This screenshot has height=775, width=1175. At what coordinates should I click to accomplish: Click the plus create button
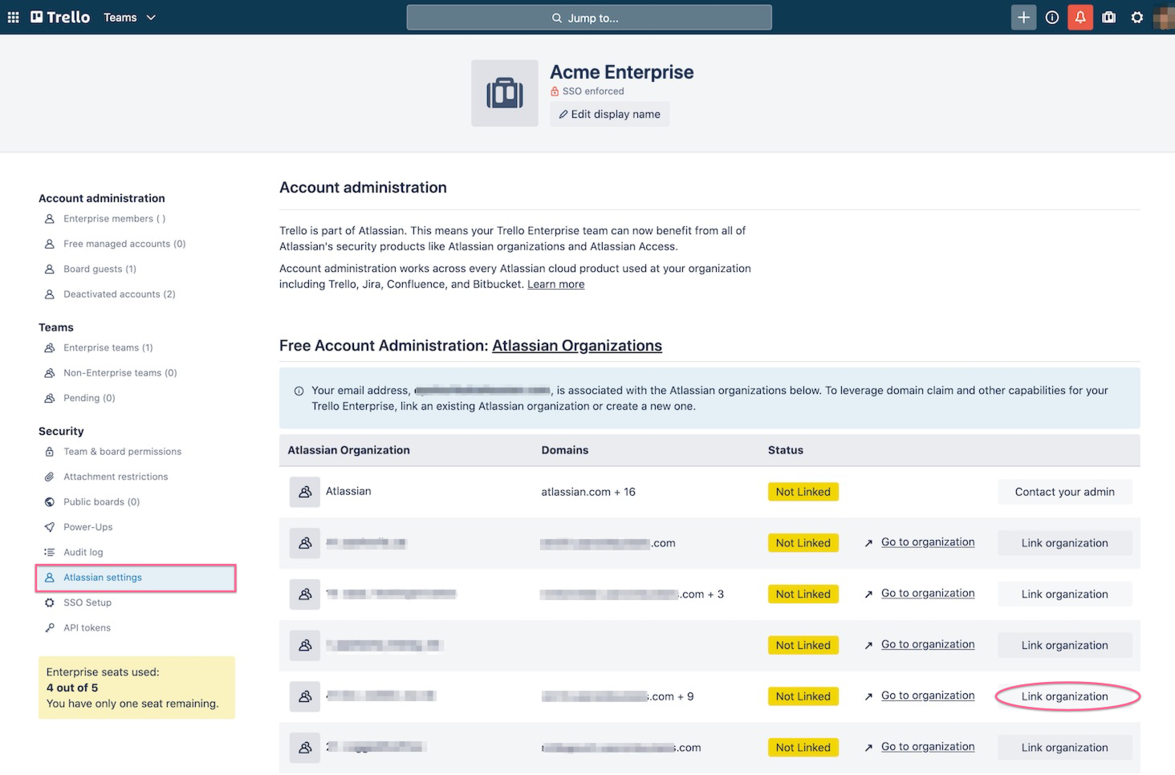1023,17
